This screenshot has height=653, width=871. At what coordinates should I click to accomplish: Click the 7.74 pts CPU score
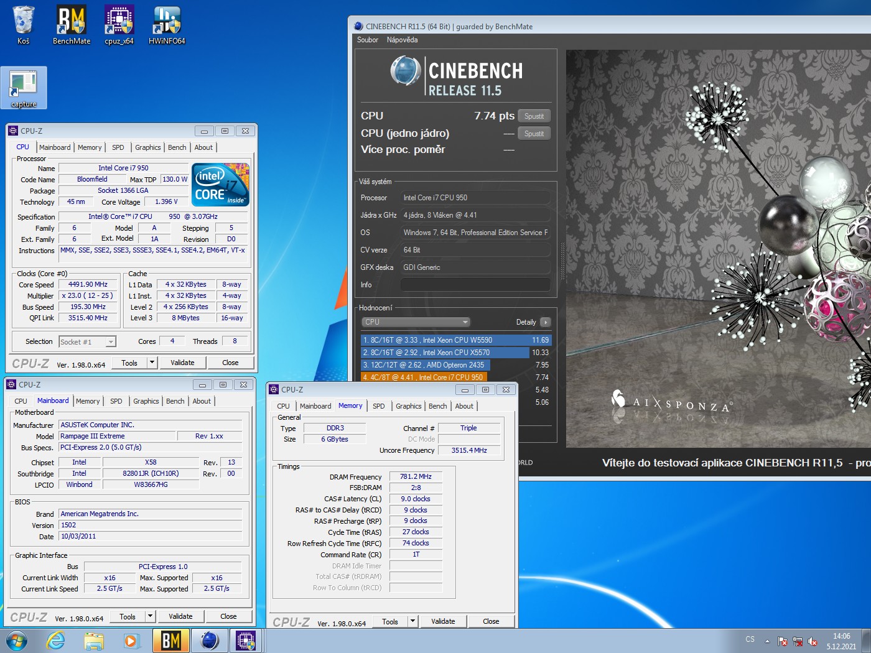tap(494, 116)
